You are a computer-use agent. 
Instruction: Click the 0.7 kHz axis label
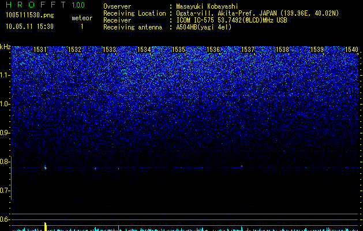click(5, 191)
